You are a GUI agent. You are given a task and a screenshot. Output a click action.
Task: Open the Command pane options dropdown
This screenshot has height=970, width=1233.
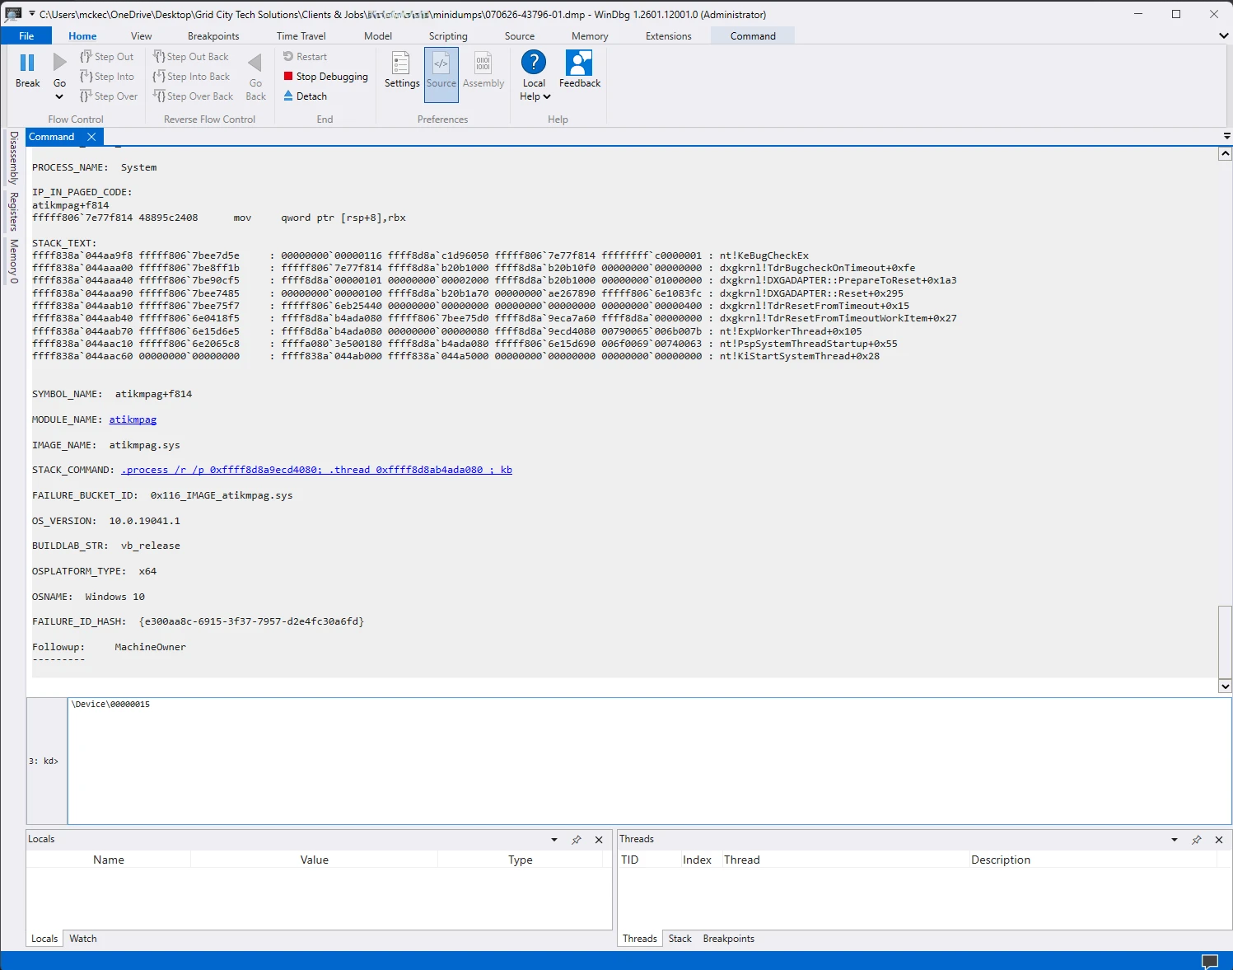[x=1226, y=136]
